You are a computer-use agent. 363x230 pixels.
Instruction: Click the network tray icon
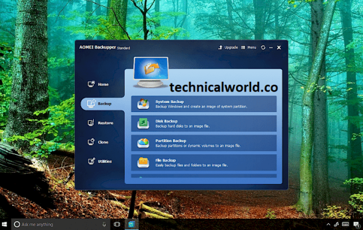[336, 224]
